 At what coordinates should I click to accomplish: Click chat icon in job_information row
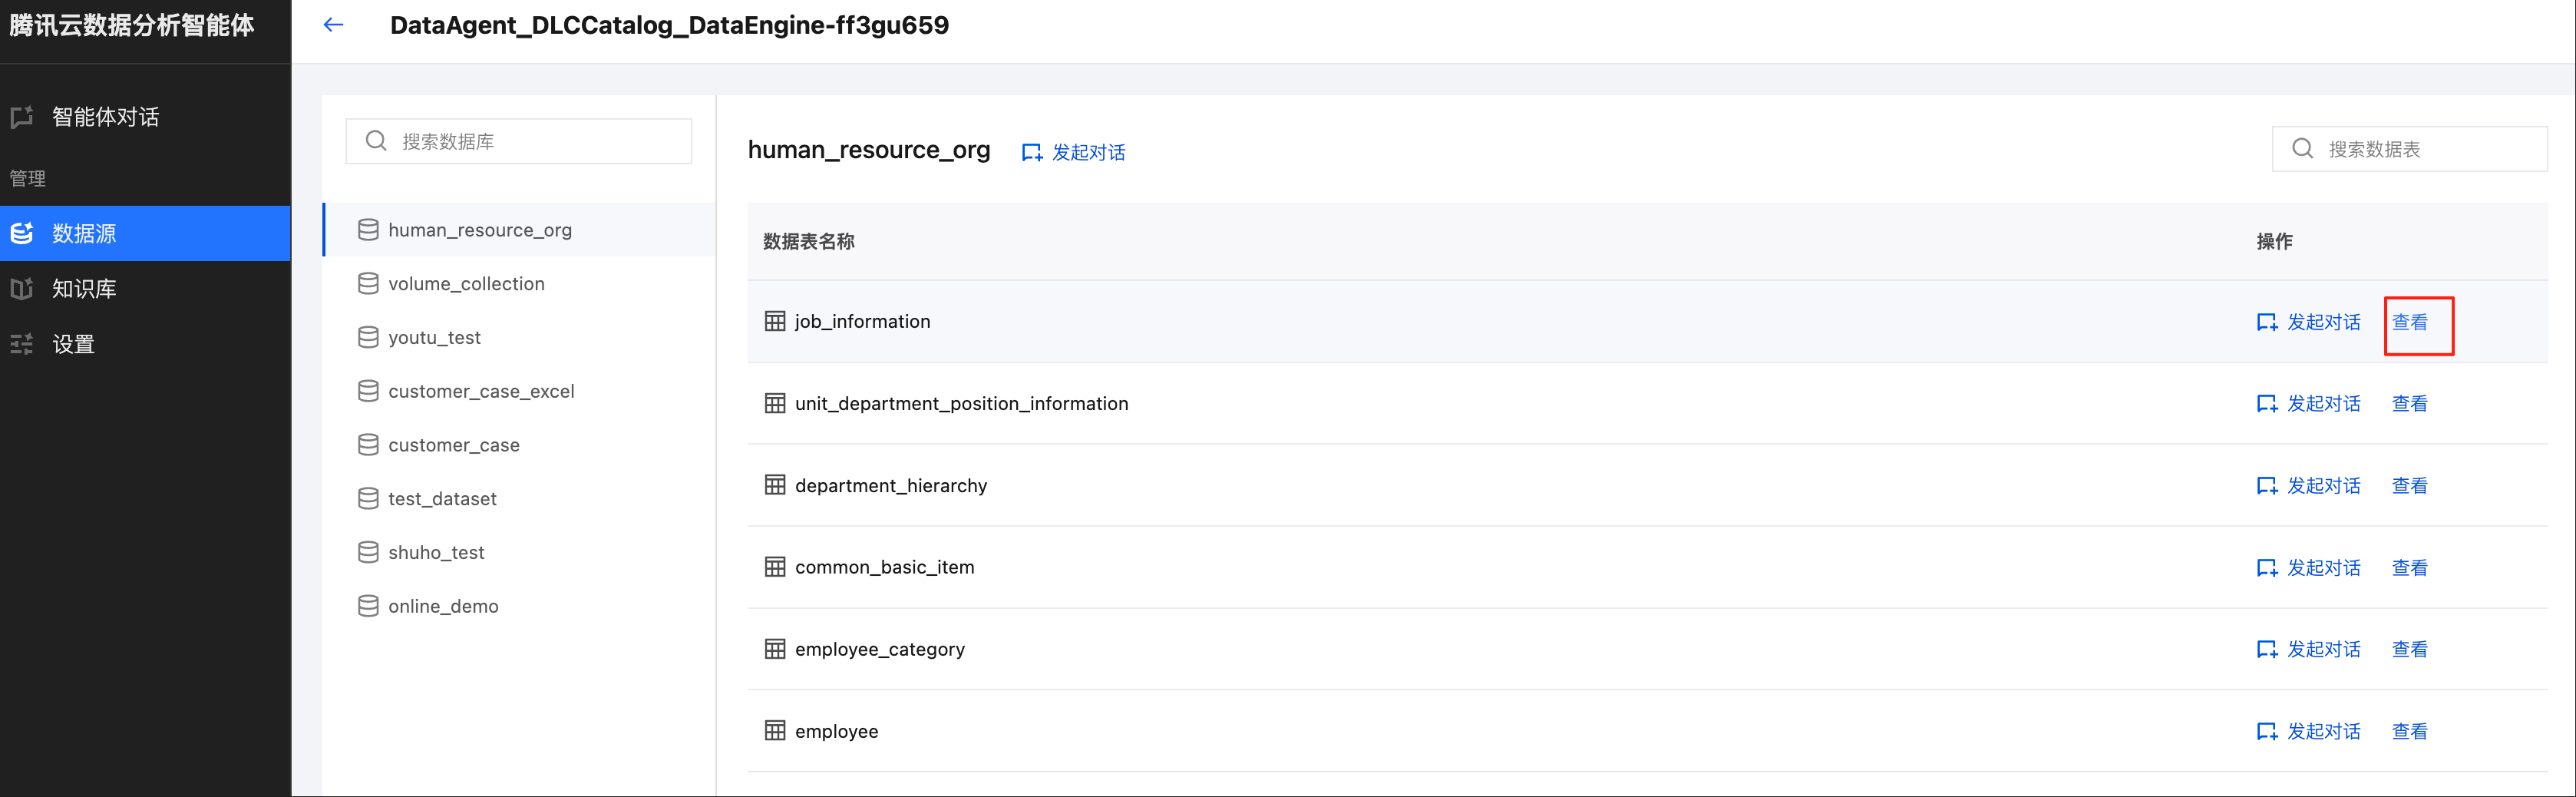coord(2267,322)
